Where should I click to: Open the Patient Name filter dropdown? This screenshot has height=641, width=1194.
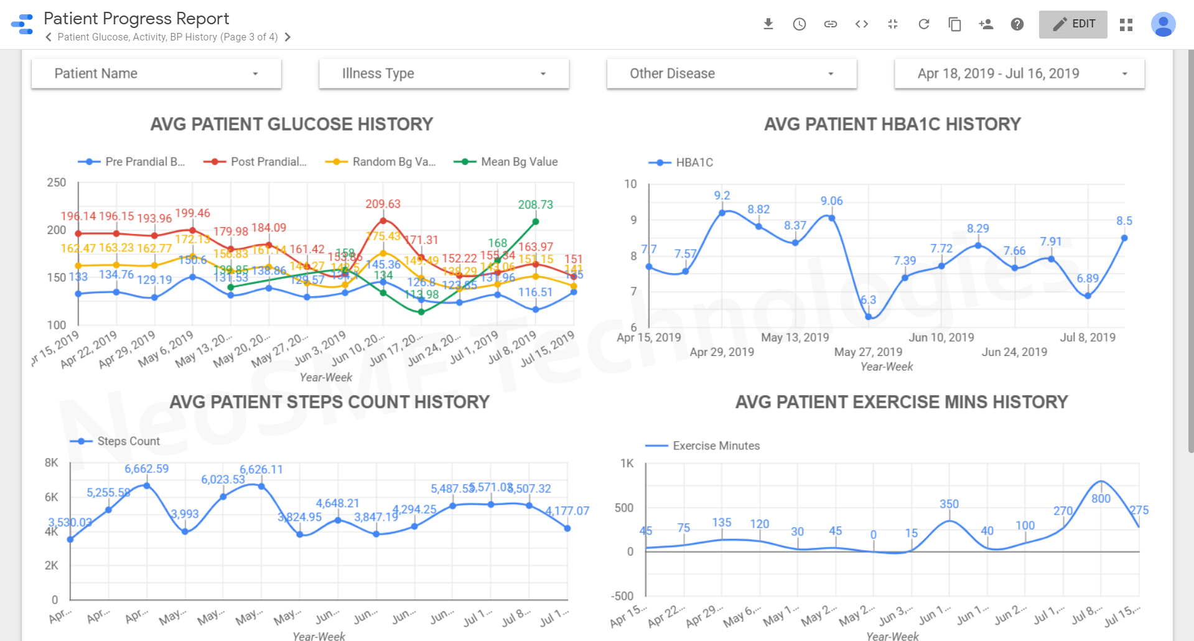(x=156, y=73)
